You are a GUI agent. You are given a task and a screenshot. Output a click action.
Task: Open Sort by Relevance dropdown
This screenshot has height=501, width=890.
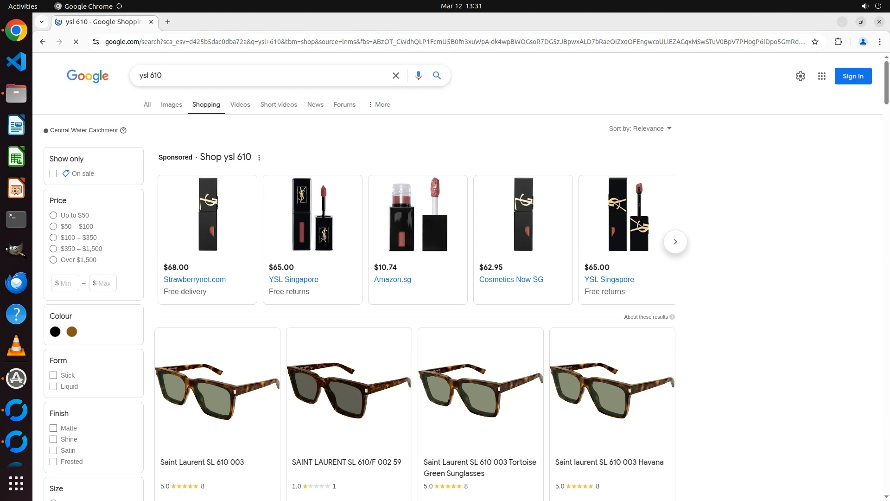pyautogui.click(x=640, y=128)
